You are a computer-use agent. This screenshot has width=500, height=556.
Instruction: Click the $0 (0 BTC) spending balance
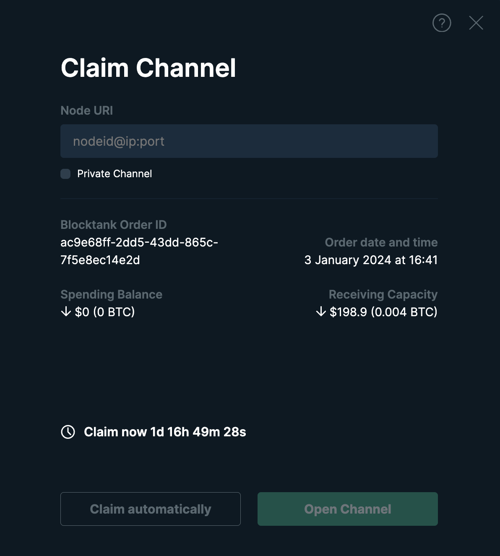click(105, 312)
